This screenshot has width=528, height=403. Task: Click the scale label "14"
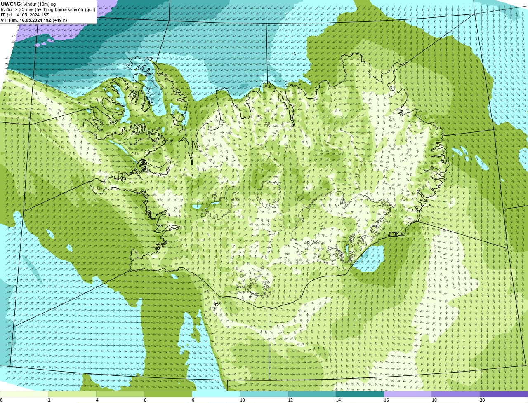(x=338, y=400)
